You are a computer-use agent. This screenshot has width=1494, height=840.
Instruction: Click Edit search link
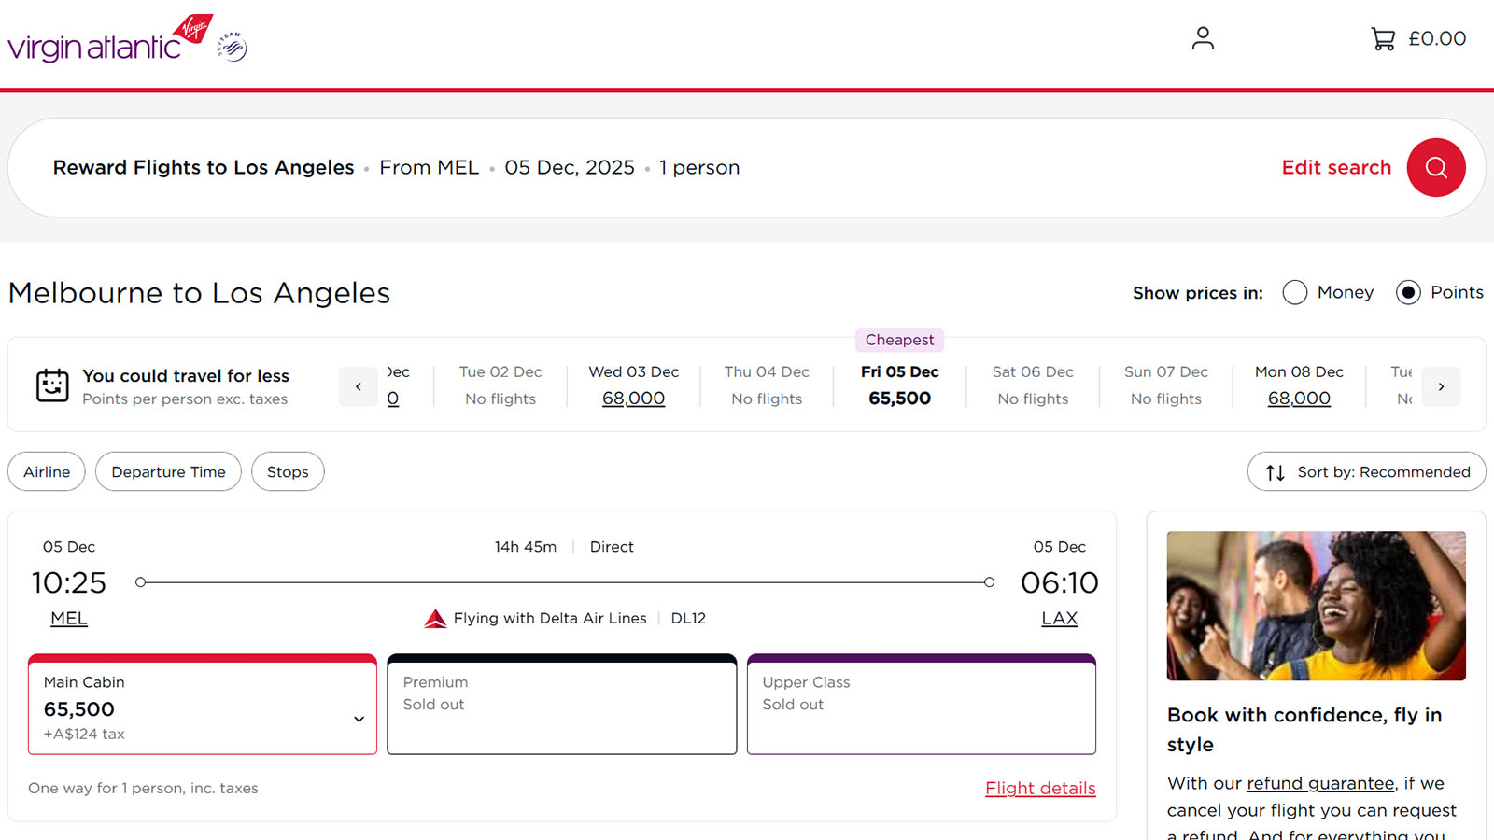(1336, 167)
